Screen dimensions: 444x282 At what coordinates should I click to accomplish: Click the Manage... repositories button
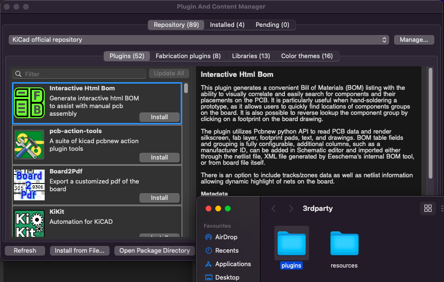click(414, 40)
